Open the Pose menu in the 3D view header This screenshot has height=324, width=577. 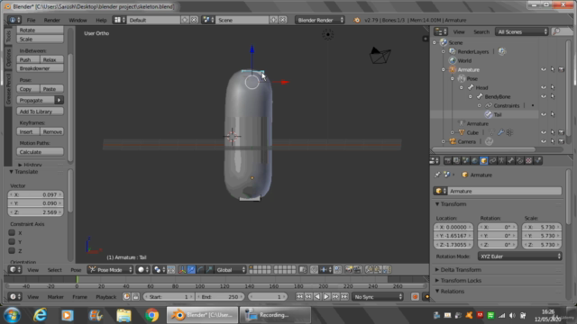tap(76, 270)
